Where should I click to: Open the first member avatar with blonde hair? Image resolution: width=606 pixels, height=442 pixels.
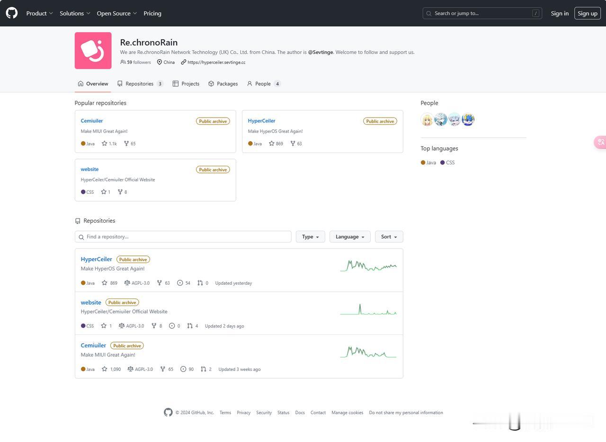pyautogui.click(x=427, y=119)
